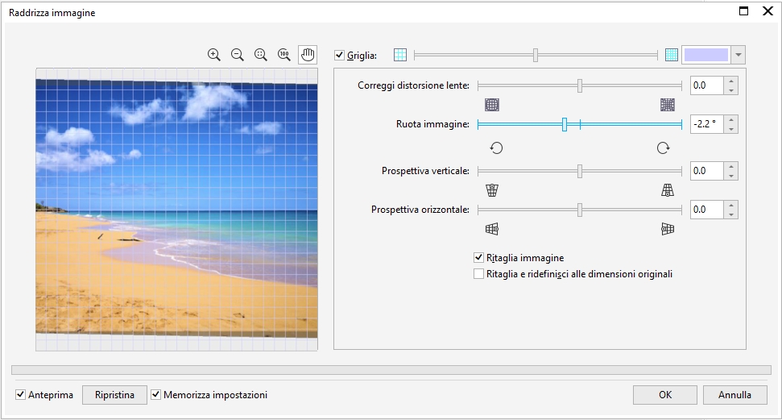Toggle the Anteprima checkbox
The image size is (782, 420).
pos(21,395)
